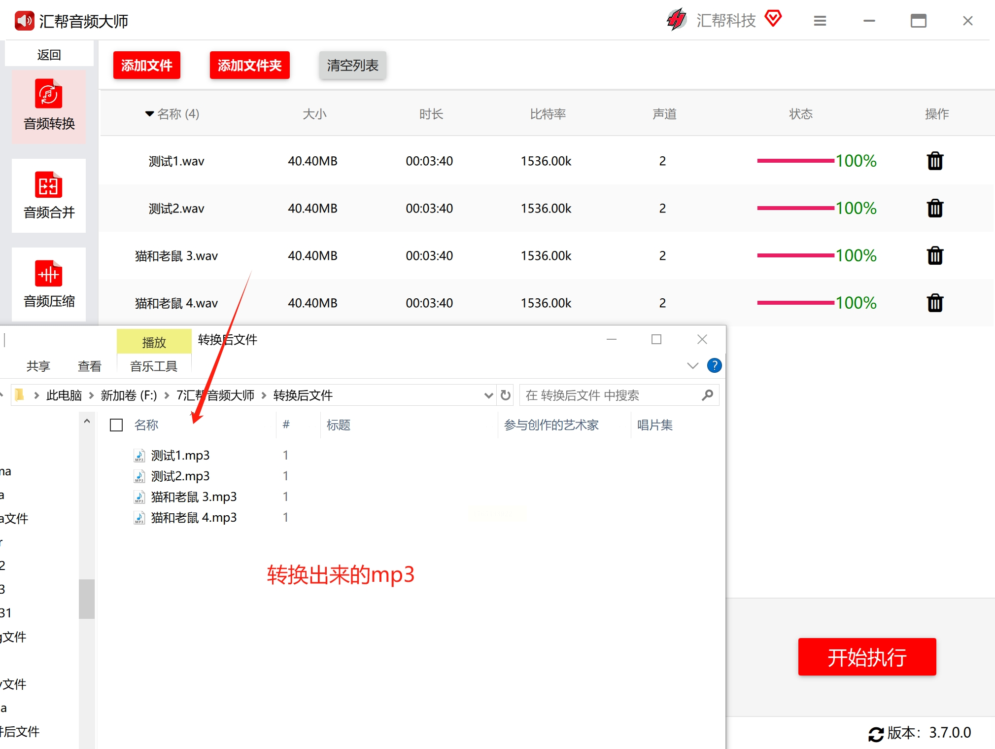Tick the select-all checkbox beside 名称 column

tap(116, 425)
